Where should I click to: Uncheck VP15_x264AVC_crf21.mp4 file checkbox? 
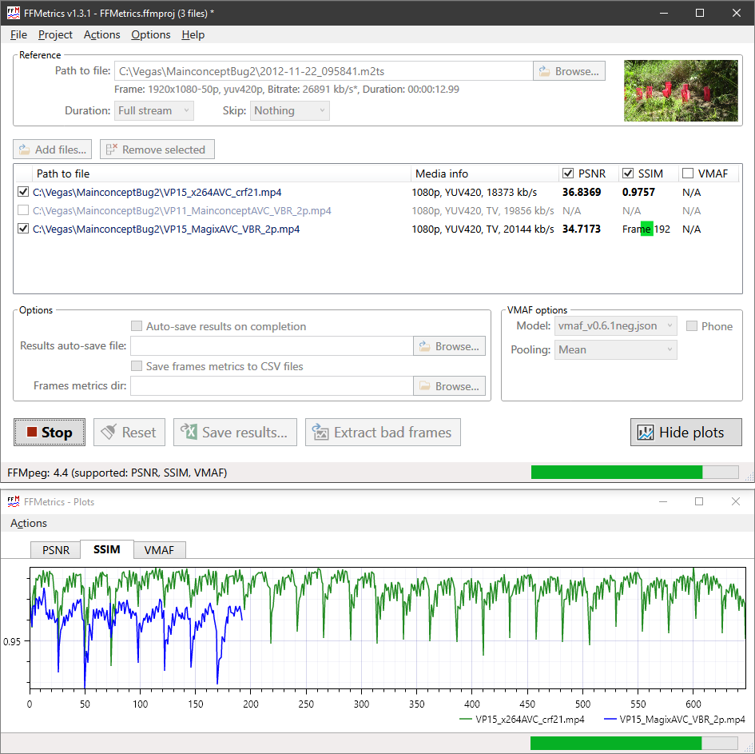[22, 192]
